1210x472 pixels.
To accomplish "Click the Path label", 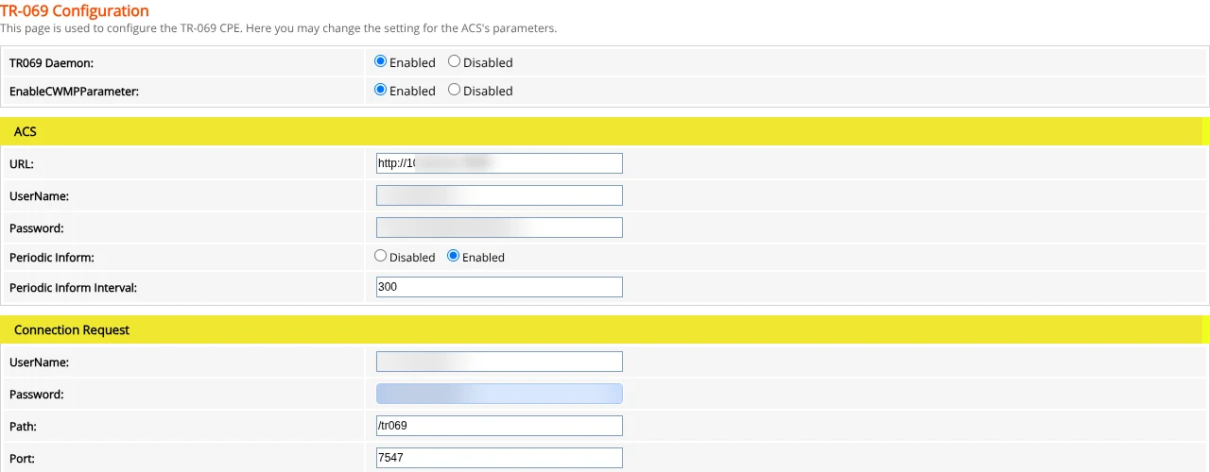I will point(23,427).
